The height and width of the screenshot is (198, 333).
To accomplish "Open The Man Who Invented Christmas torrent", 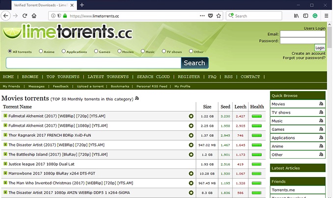I will tap(71, 183).
